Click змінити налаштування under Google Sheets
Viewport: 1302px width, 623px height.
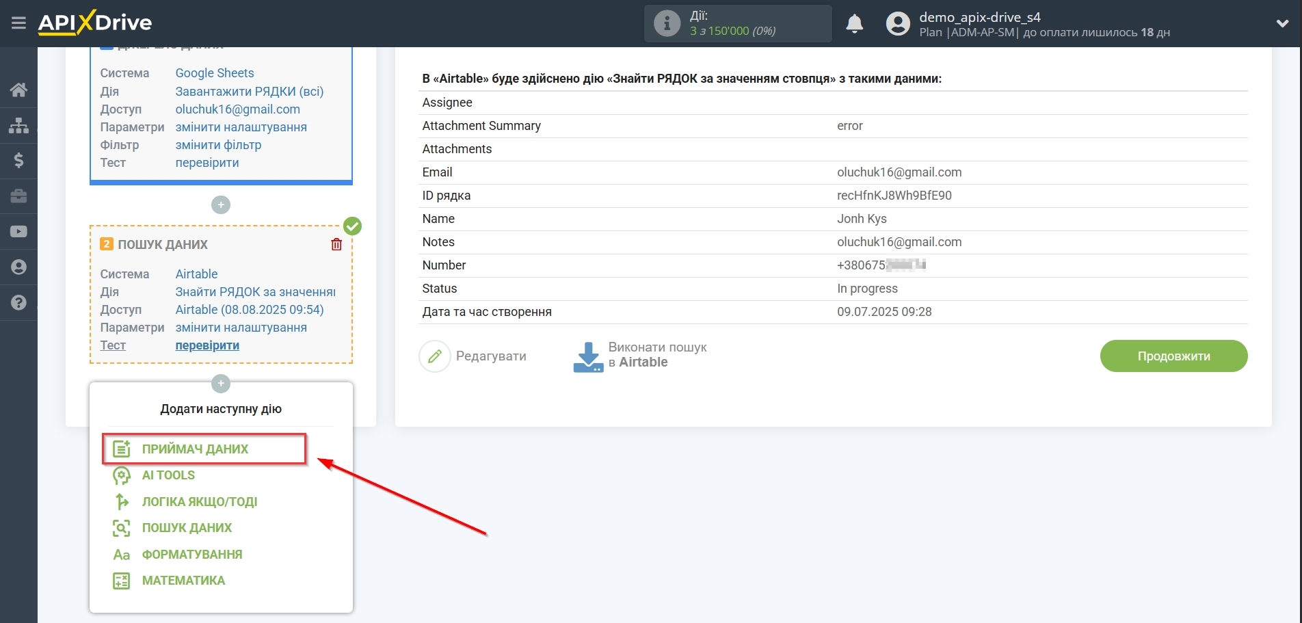241,127
